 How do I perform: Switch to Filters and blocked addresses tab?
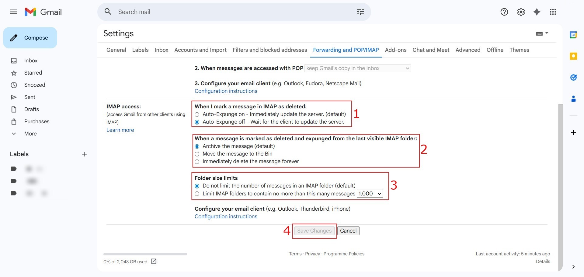click(269, 50)
